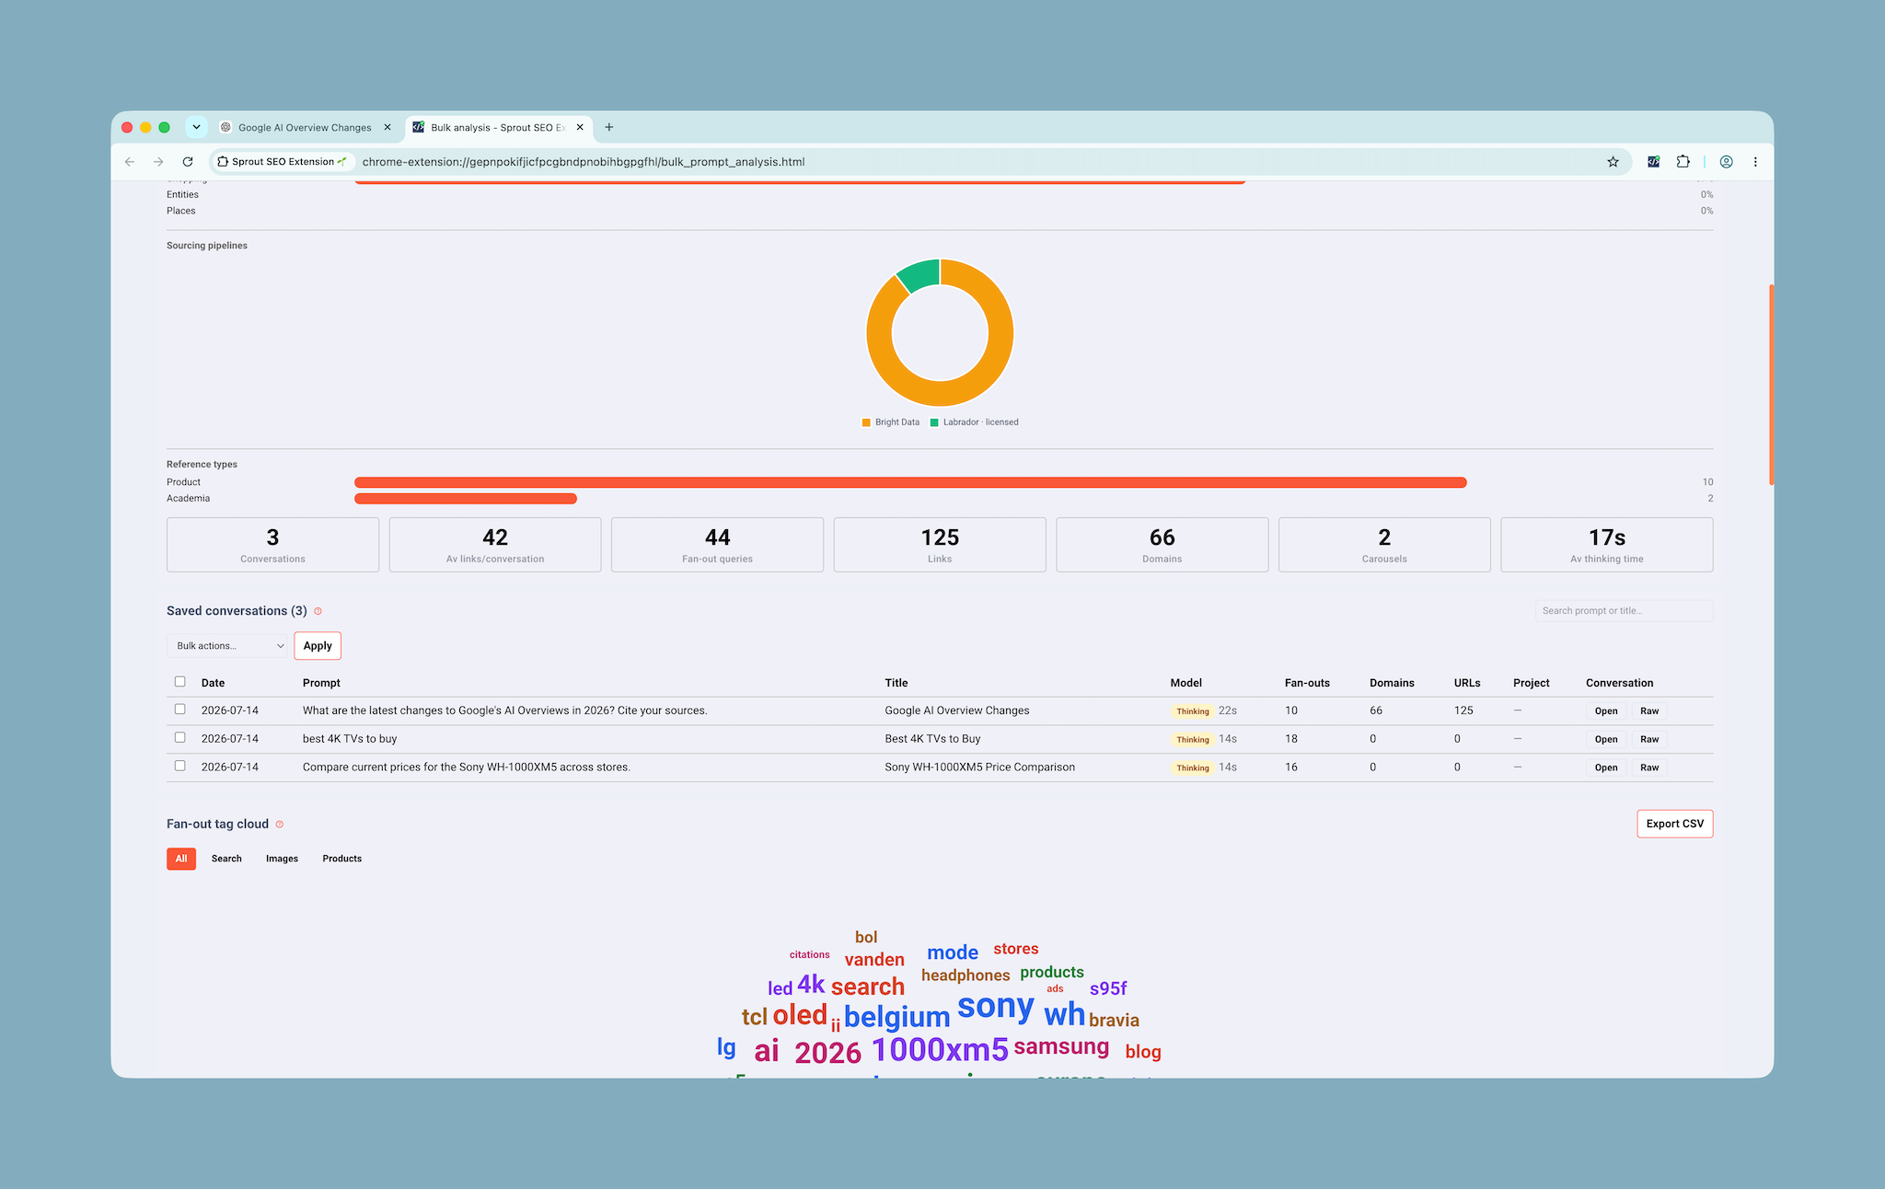This screenshot has height=1189, width=1885.
Task: Click the Sprout SEO Extension site chip
Action: click(283, 162)
